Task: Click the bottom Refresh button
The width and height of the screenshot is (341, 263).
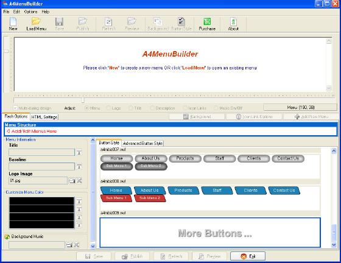Action: [x=171, y=256]
